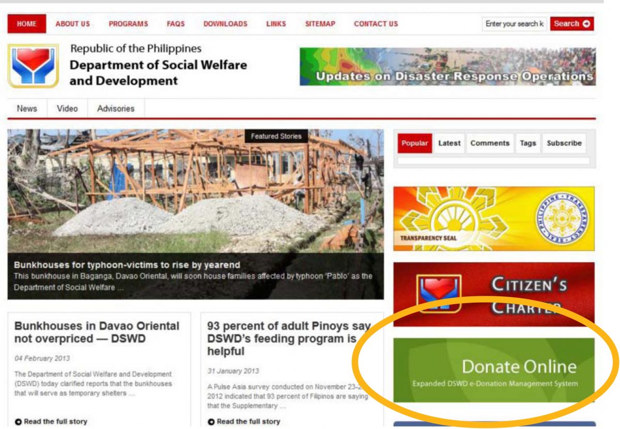Screen dimensions: 620x429
Task: Switch to the Video tab
Action: pyautogui.click(x=68, y=109)
